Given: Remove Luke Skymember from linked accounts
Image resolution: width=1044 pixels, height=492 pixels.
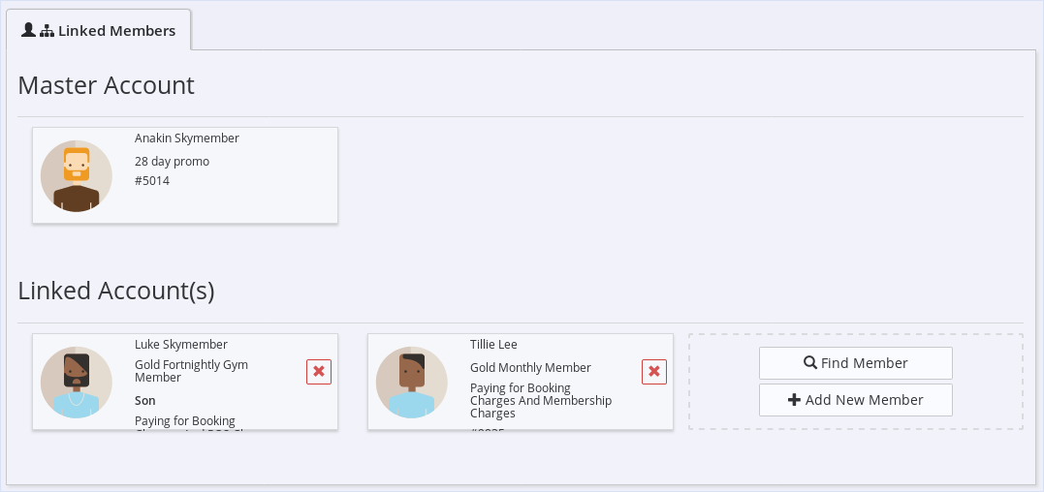Looking at the screenshot, I should click(x=319, y=372).
